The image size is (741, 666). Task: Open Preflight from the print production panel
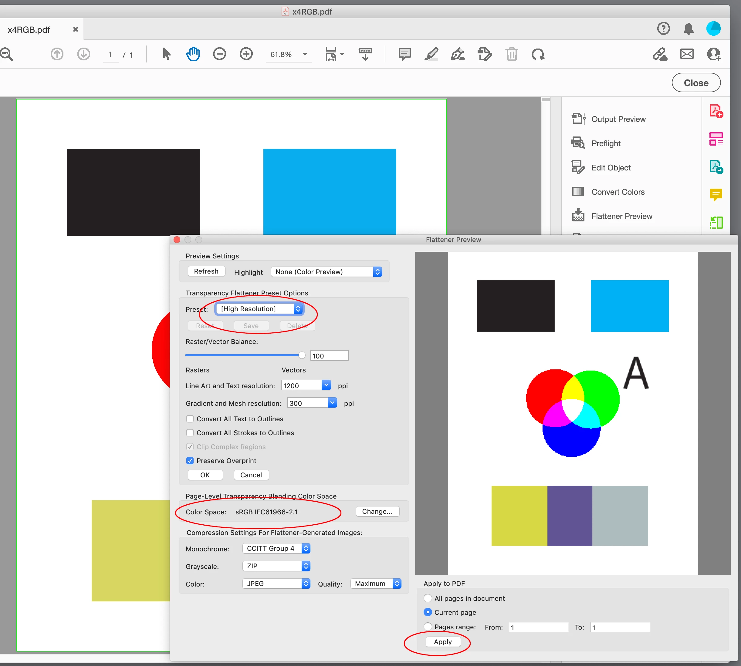click(606, 143)
